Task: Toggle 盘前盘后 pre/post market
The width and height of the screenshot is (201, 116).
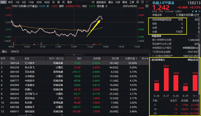Action: 101,2
